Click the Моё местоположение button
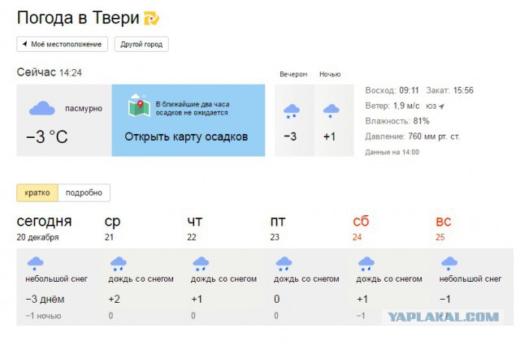 pyautogui.click(x=63, y=44)
